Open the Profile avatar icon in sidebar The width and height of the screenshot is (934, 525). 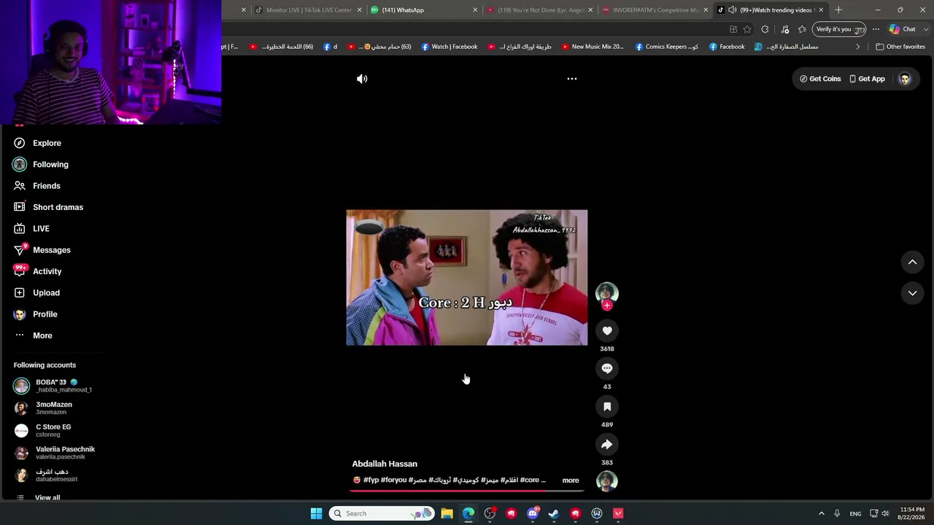click(20, 314)
